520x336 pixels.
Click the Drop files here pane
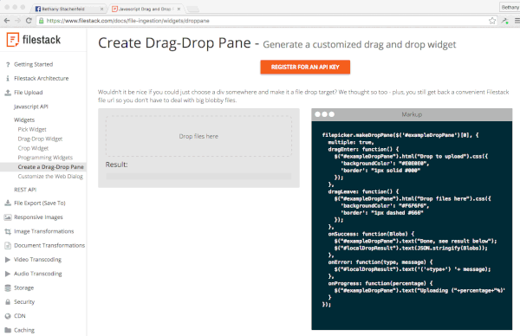[x=198, y=136]
